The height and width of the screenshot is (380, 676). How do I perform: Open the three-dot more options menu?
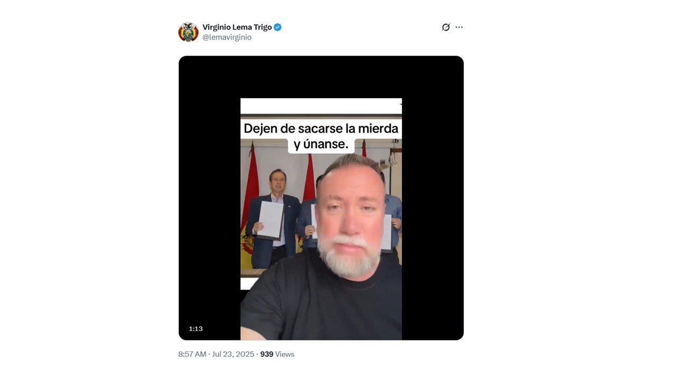point(459,27)
